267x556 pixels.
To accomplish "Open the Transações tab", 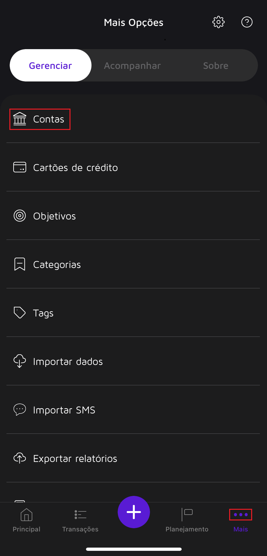I will pyautogui.click(x=80, y=520).
